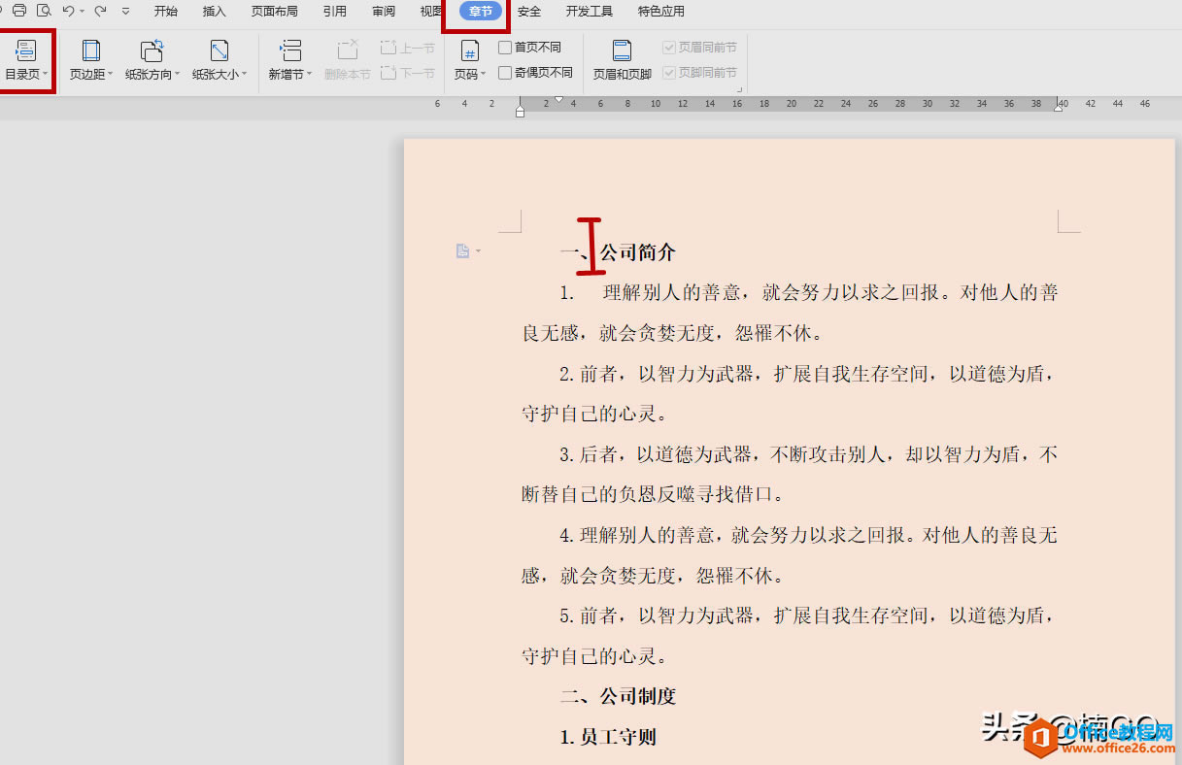The image size is (1182, 765).
Task: Expand the 纸张大小 dropdown arrow
Action: click(x=244, y=74)
